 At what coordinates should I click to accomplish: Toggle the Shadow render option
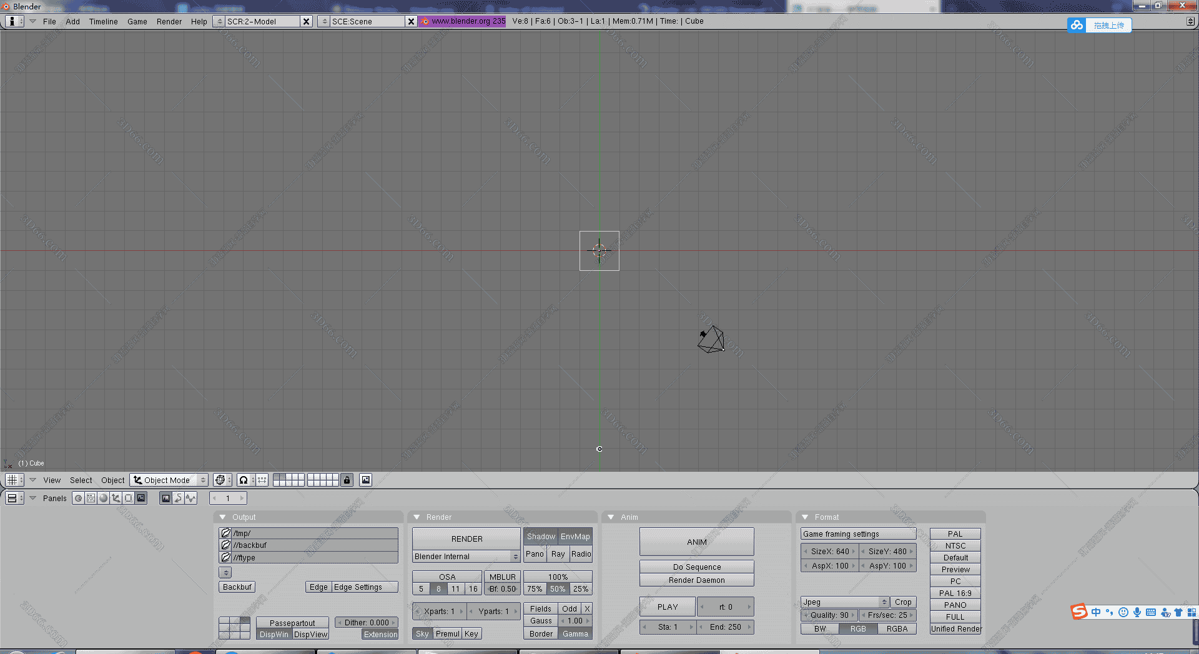(540, 537)
